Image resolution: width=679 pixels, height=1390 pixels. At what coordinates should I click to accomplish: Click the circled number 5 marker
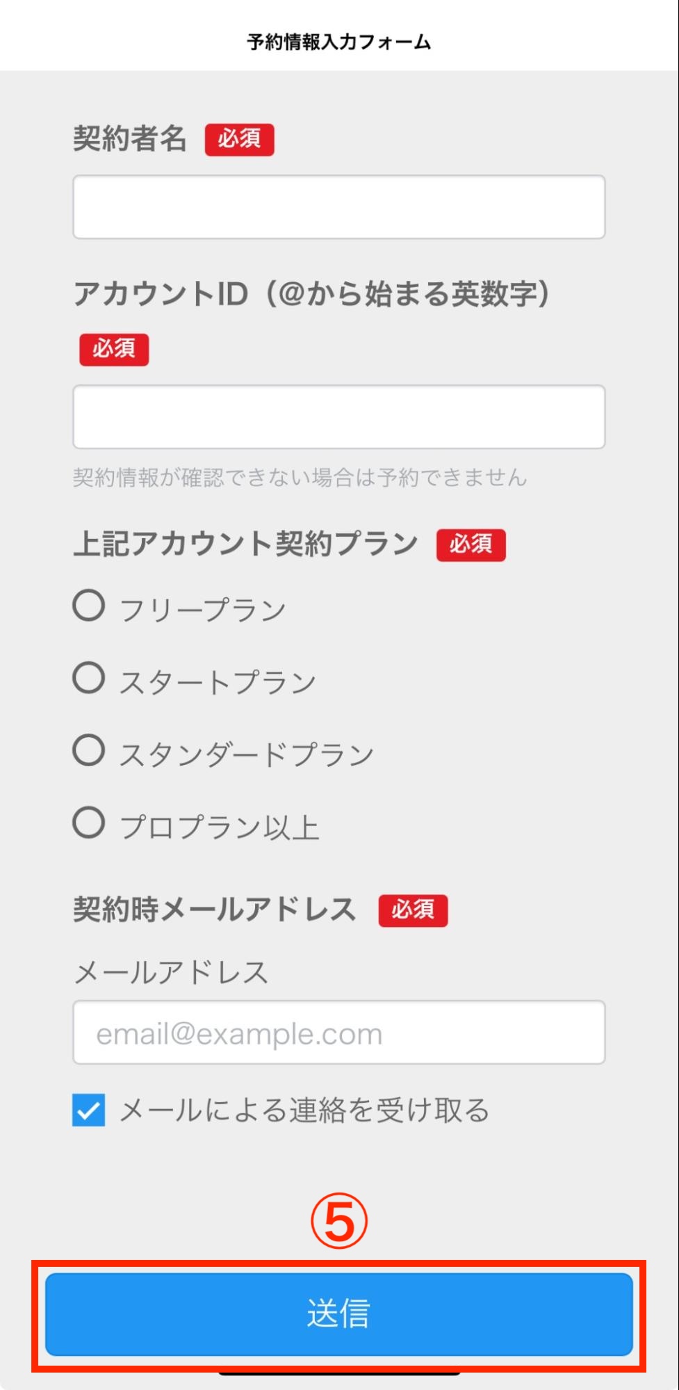[x=338, y=1222]
